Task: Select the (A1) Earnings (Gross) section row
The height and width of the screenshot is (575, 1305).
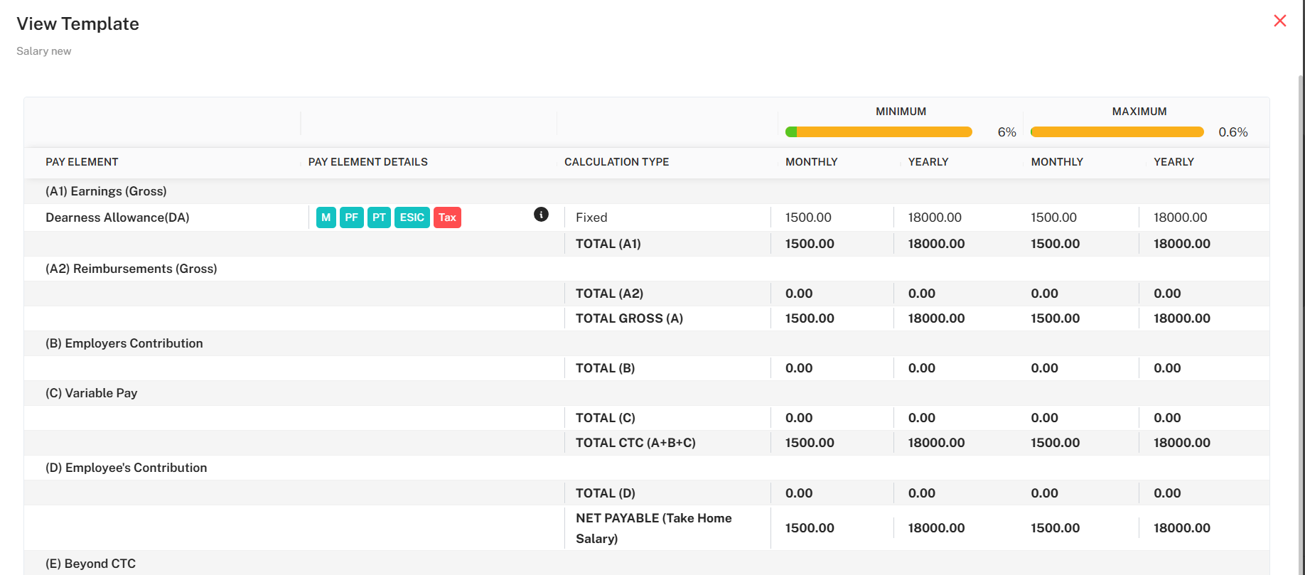Action: click(x=106, y=191)
